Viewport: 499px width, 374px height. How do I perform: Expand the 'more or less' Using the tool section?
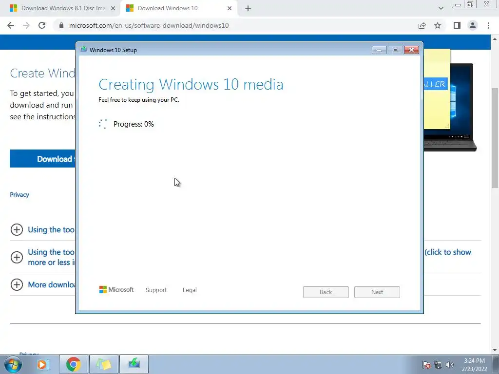[17, 257]
